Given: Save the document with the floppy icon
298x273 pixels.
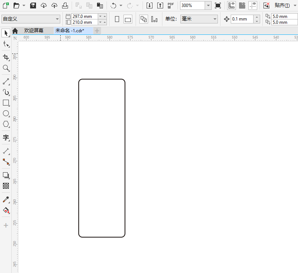Looking at the screenshot, I should point(33,5).
